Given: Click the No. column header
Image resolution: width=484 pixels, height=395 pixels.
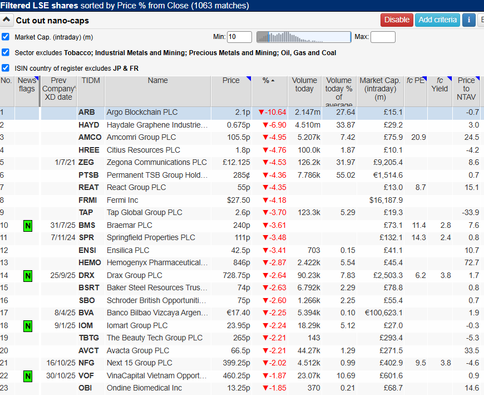Looking at the screenshot, I should tap(7, 91).
